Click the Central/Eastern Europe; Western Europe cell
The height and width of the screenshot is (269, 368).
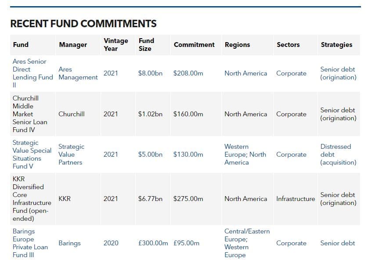point(247,243)
